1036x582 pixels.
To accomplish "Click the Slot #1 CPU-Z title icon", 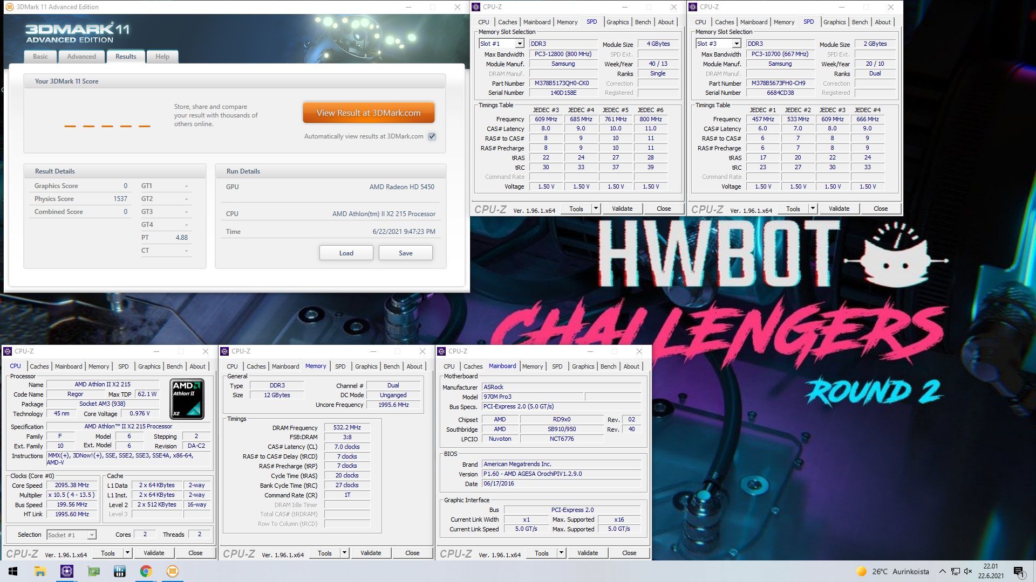I will click(476, 7).
